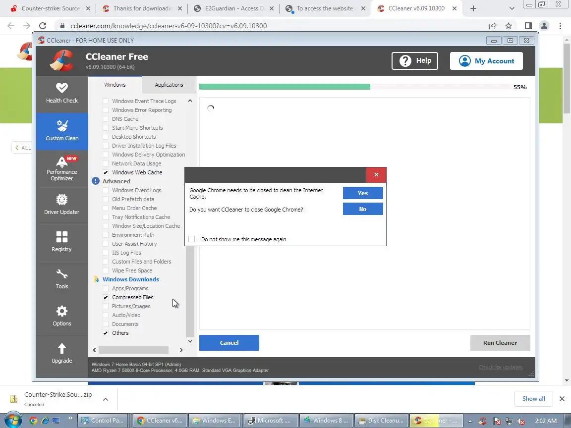Viewport: 571px width, 428px height.
Task: Switch to the Windows tab
Action: [x=115, y=85]
